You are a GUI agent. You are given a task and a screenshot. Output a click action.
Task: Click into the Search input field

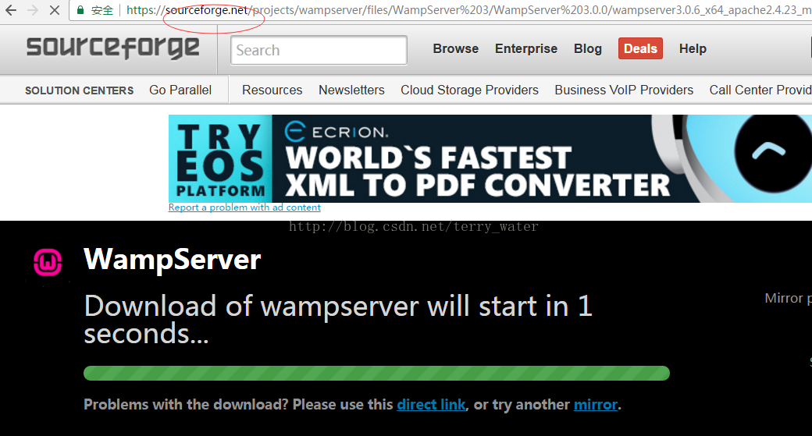tap(319, 50)
